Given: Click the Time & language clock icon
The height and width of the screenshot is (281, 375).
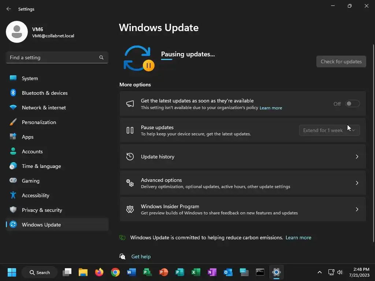Looking at the screenshot, I should (x=13, y=166).
